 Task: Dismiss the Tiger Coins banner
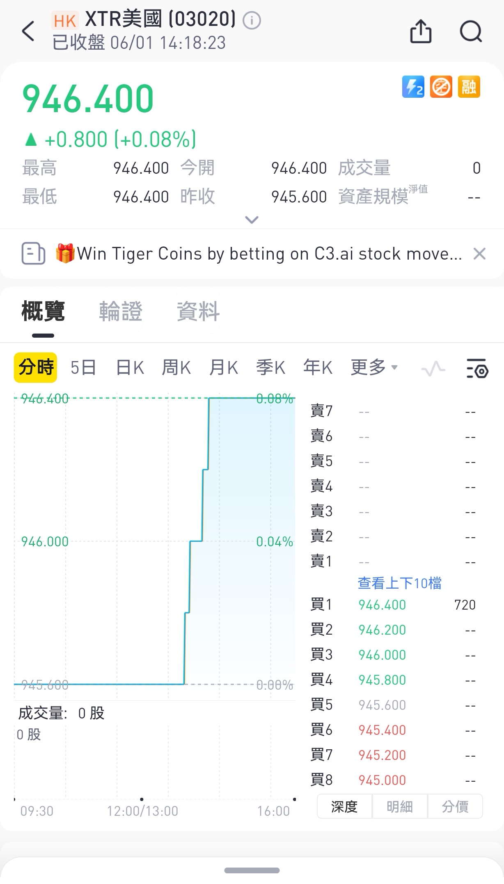(479, 254)
